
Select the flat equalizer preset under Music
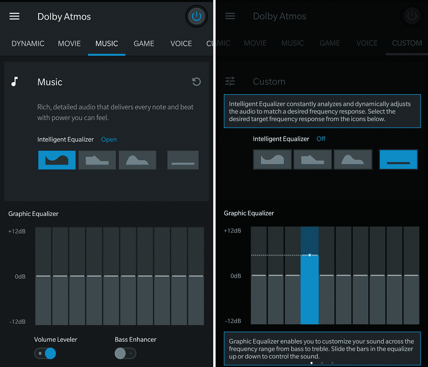pos(183,160)
